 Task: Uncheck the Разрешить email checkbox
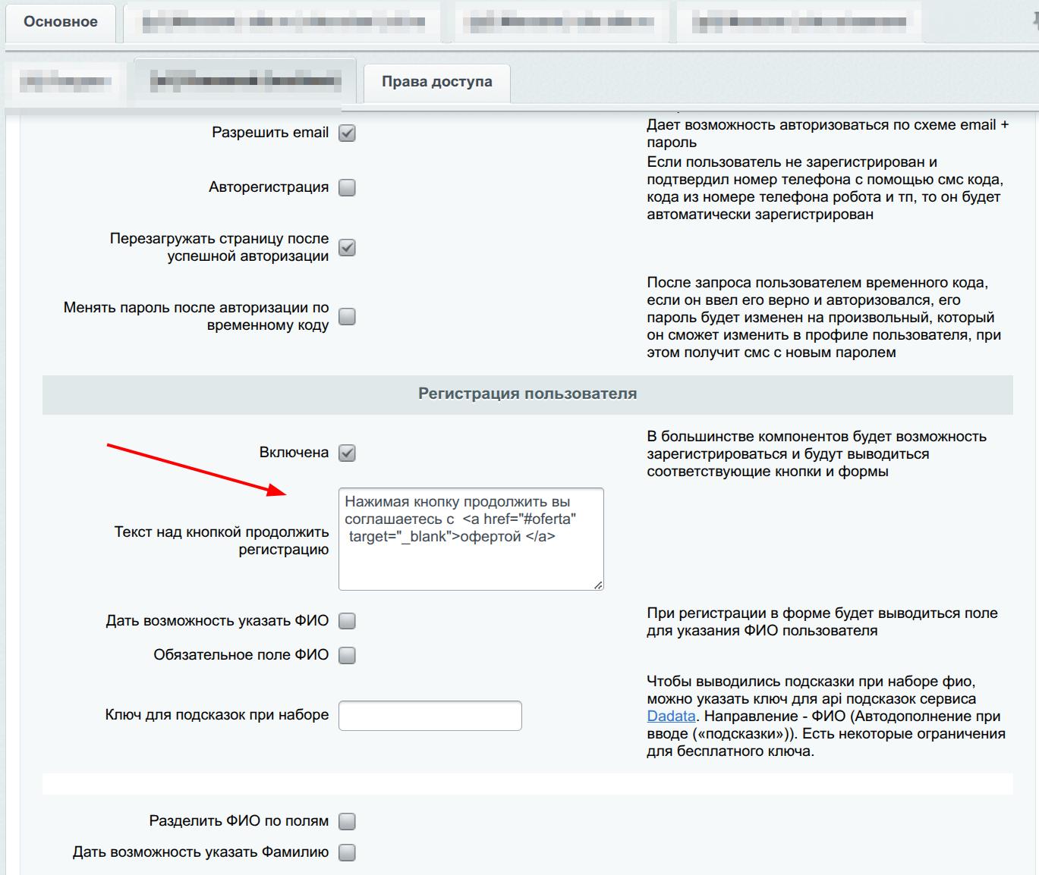click(x=347, y=133)
